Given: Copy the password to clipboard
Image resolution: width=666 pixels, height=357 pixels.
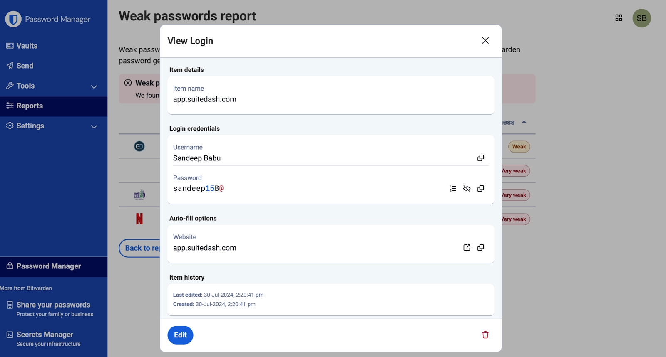Looking at the screenshot, I should [481, 189].
